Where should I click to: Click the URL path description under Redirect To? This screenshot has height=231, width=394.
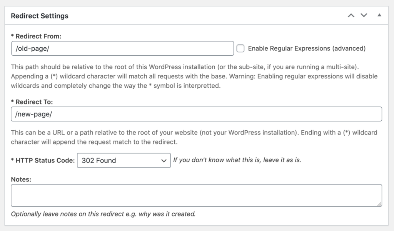pyautogui.click(x=194, y=137)
